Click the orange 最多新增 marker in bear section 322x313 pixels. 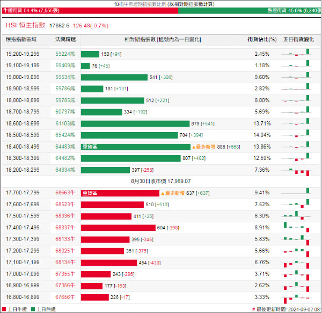[x=204, y=147]
